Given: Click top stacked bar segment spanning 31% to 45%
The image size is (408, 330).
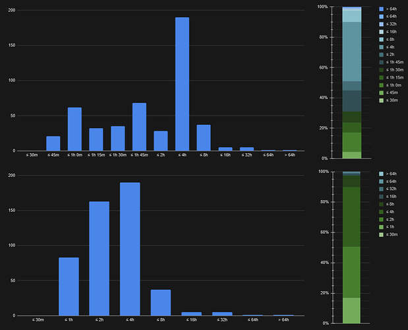Looking at the screenshot, I should 352,101.
